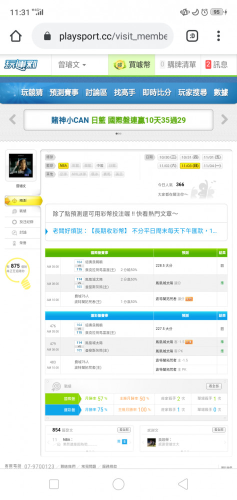Click 今日人氣 366 counter
237x500 pixels.
[171, 184]
